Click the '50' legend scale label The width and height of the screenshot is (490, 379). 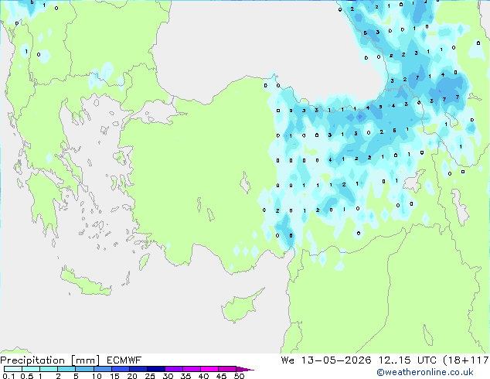coord(240,376)
